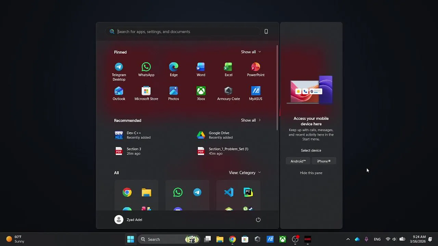Open the notification bell in the taskbar

click(x=430, y=239)
